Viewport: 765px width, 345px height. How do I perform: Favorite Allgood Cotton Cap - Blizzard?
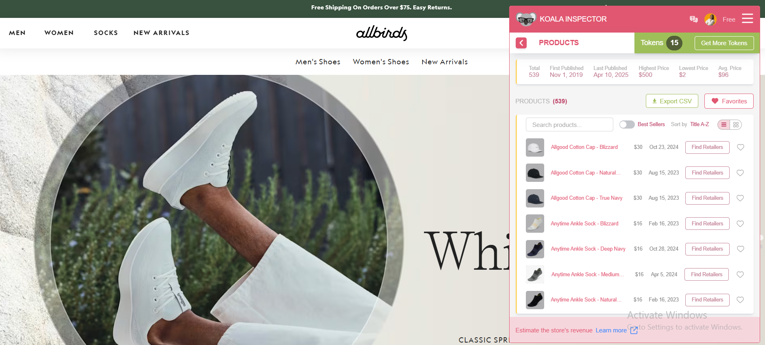coord(741,147)
